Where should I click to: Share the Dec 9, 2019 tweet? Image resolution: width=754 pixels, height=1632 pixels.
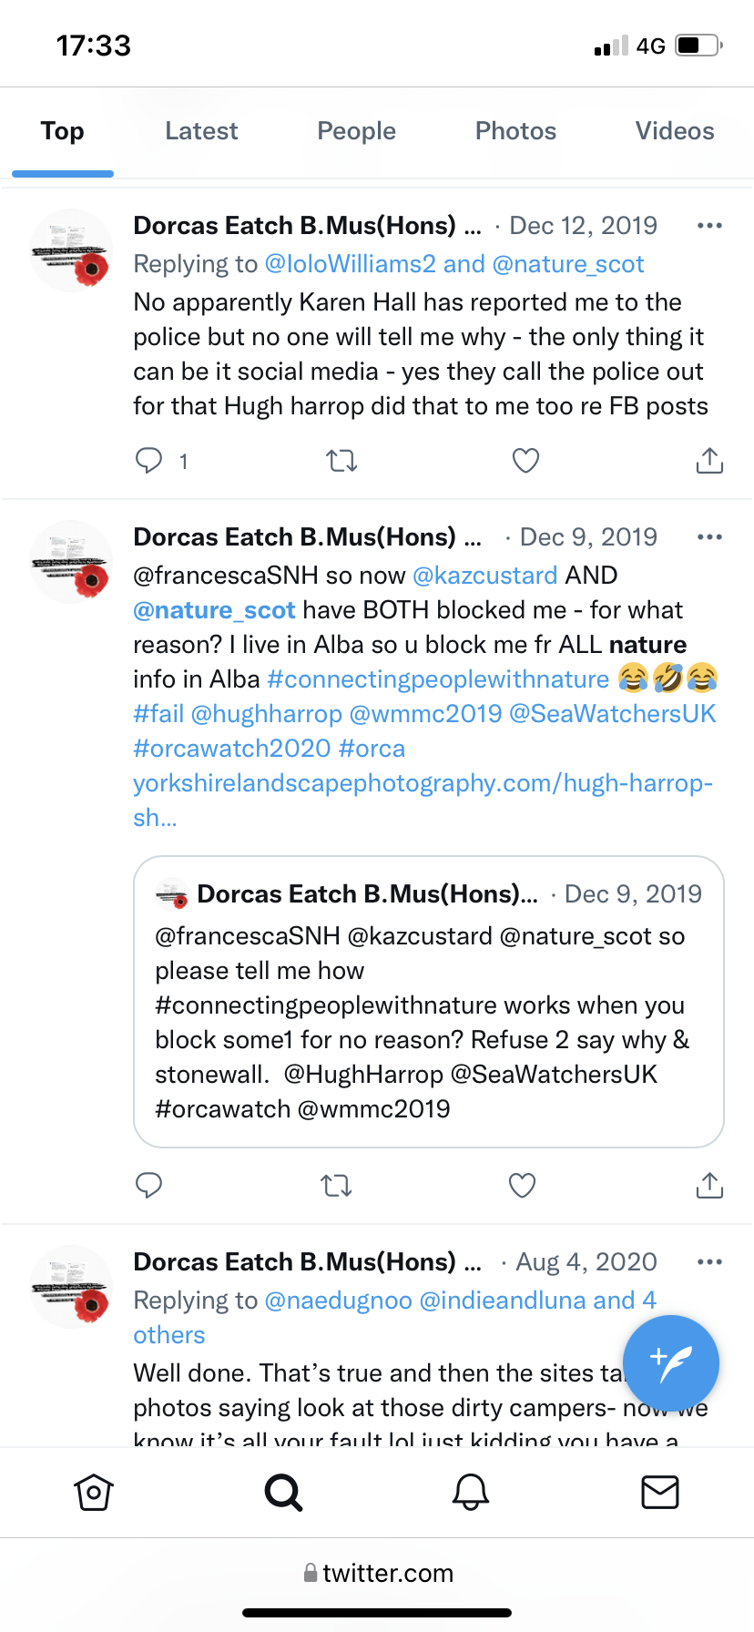click(x=709, y=1186)
